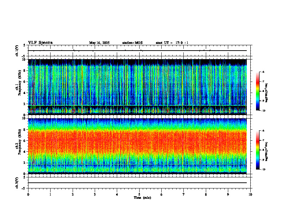This screenshot has height=218, width=282.
Task: Click the date "May 16, 2025" in header
Action: pyautogui.click(x=99, y=43)
